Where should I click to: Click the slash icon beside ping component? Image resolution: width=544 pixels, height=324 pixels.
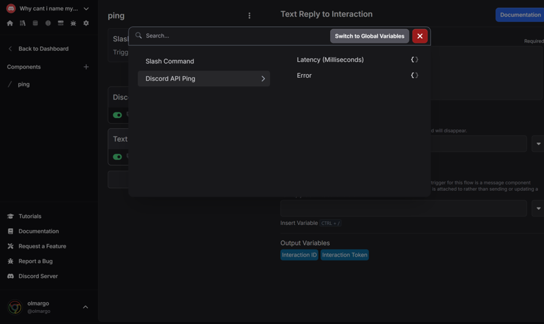(10, 84)
